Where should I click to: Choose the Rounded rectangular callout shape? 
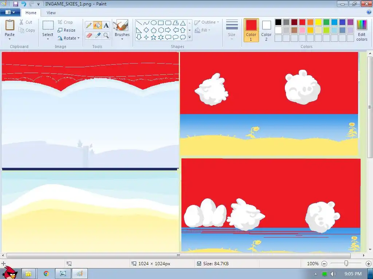[168, 37]
